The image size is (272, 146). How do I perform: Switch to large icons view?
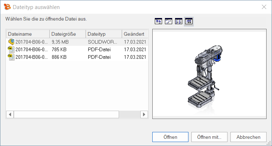coord(158,21)
